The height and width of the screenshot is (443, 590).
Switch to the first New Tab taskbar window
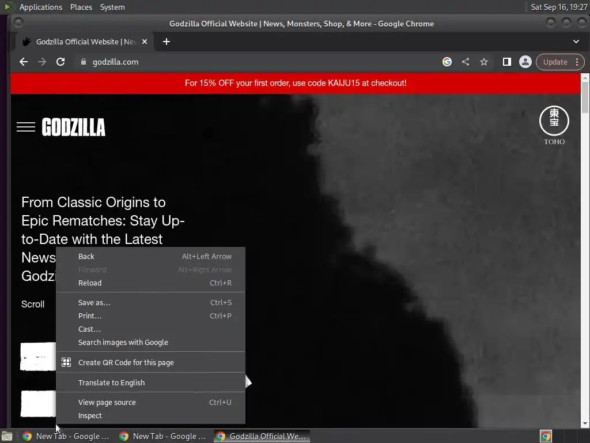pyautogui.click(x=67, y=436)
